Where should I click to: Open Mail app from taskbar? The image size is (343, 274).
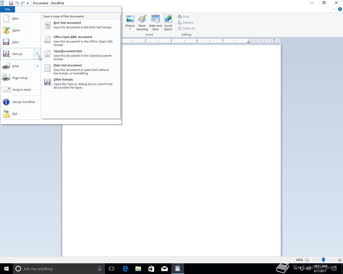(x=165, y=269)
